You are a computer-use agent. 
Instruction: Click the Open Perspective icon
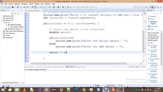(146, 7)
